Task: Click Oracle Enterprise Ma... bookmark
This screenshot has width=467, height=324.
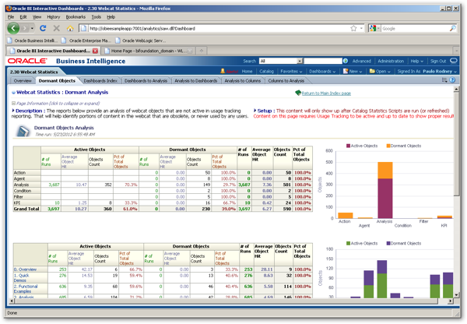Action: [86, 40]
